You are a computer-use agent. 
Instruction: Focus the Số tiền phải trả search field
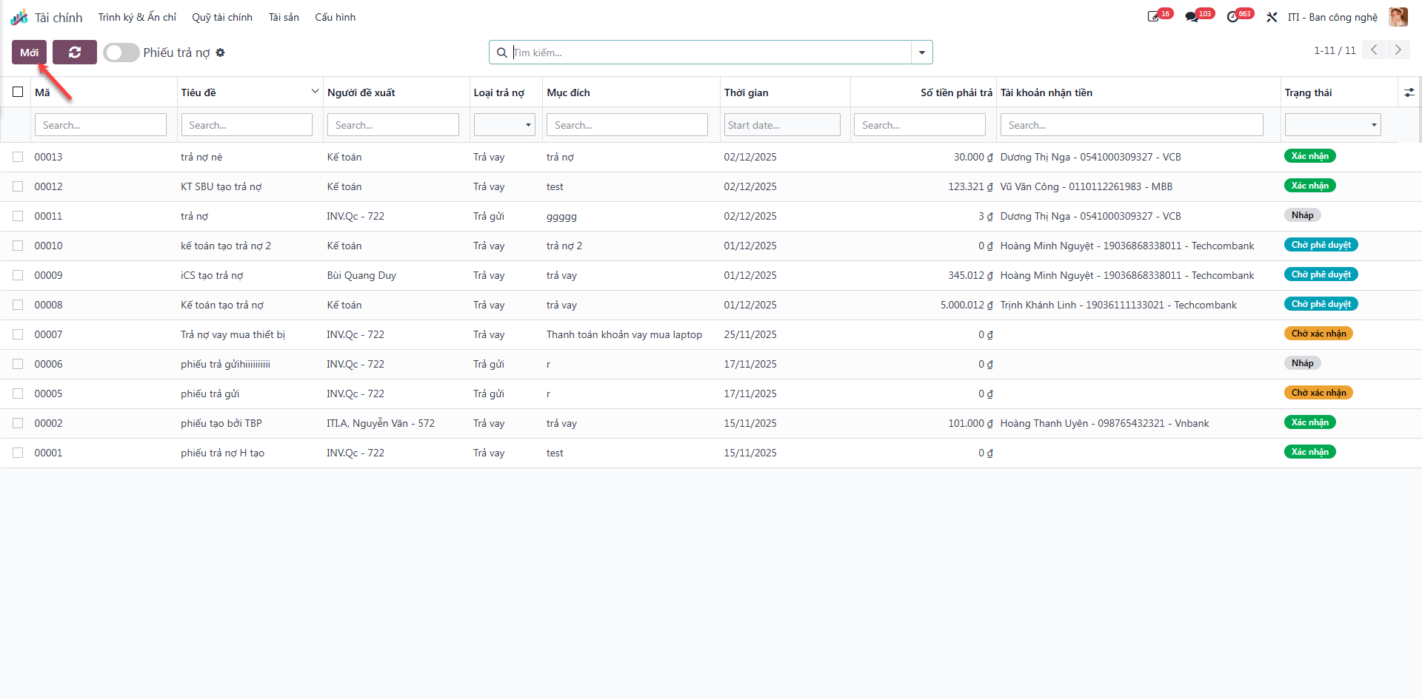pos(920,125)
